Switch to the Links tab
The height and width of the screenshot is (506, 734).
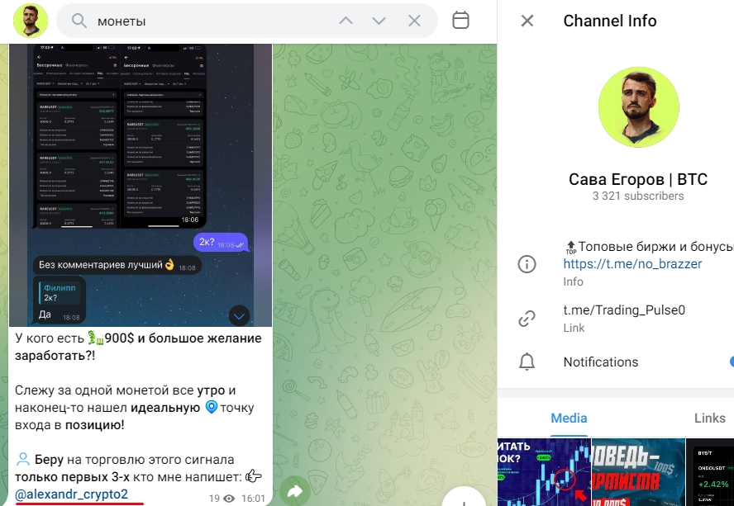[710, 418]
